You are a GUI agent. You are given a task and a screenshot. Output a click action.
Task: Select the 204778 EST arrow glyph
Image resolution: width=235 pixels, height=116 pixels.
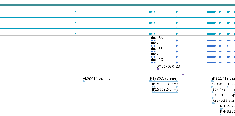[213, 92]
